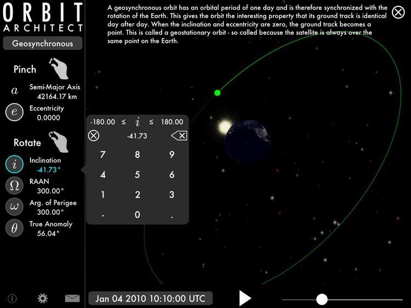
Task: Tap keypad digit 4
Action: [103, 175]
